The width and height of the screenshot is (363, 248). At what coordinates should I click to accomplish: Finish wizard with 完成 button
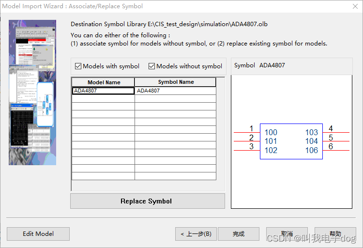click(x=239, y=234)
